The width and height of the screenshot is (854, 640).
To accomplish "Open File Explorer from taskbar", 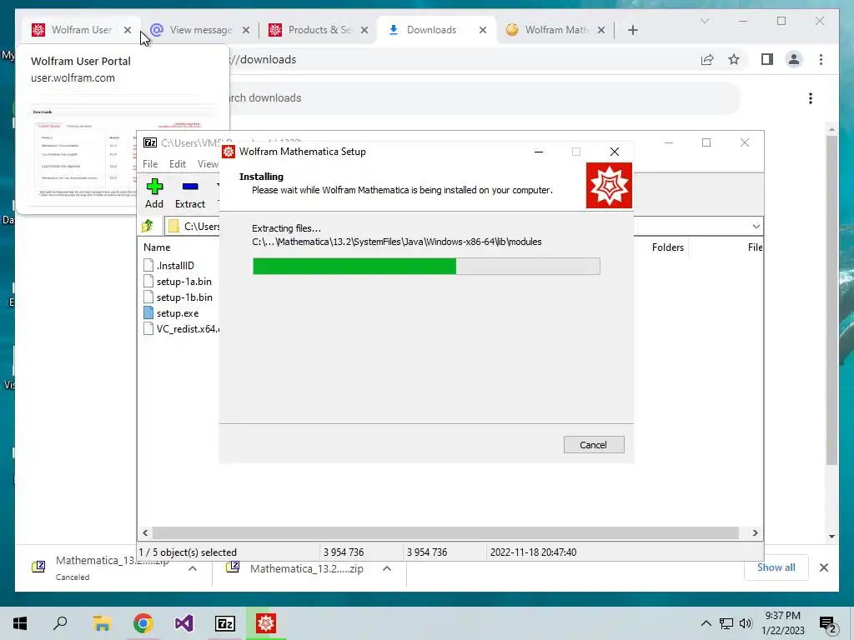I will pos(101,623).
